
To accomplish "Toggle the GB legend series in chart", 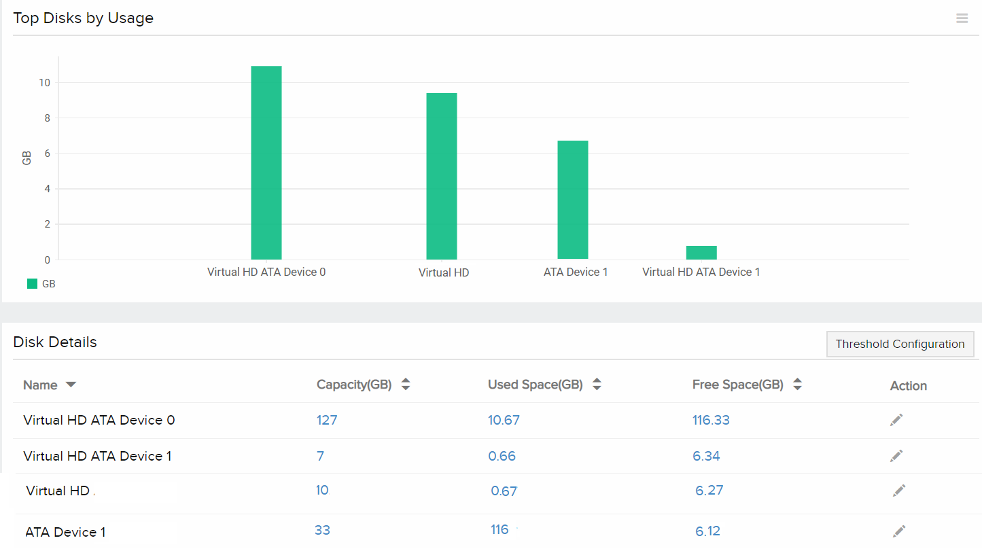I will coord(41,284).
